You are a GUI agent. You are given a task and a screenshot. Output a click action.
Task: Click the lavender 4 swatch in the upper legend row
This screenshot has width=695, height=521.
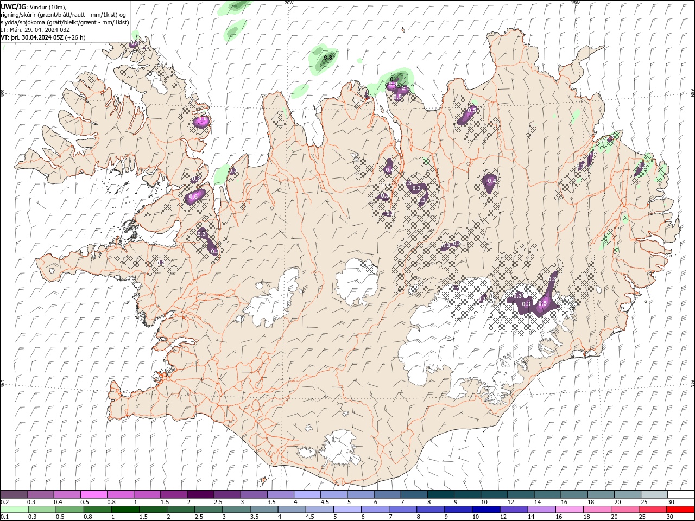pos(307,494)
